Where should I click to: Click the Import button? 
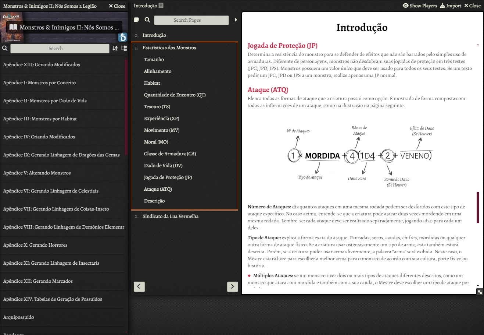pyautogui.click(x=451, y=6)
